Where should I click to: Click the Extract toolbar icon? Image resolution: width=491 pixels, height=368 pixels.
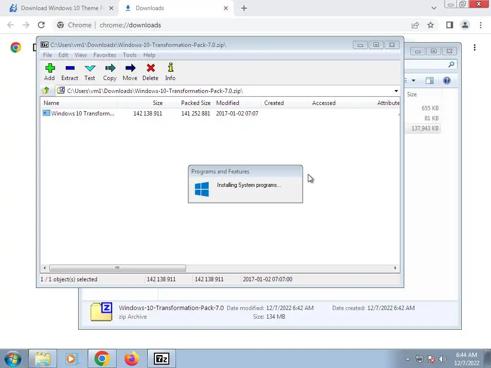(70, 72)
